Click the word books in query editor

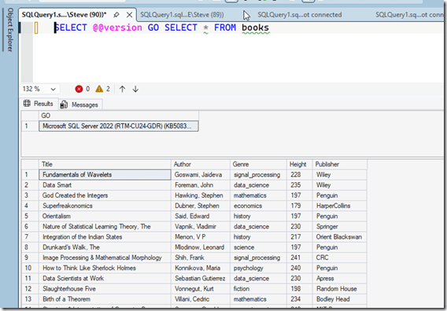click(x=256, y=27)
